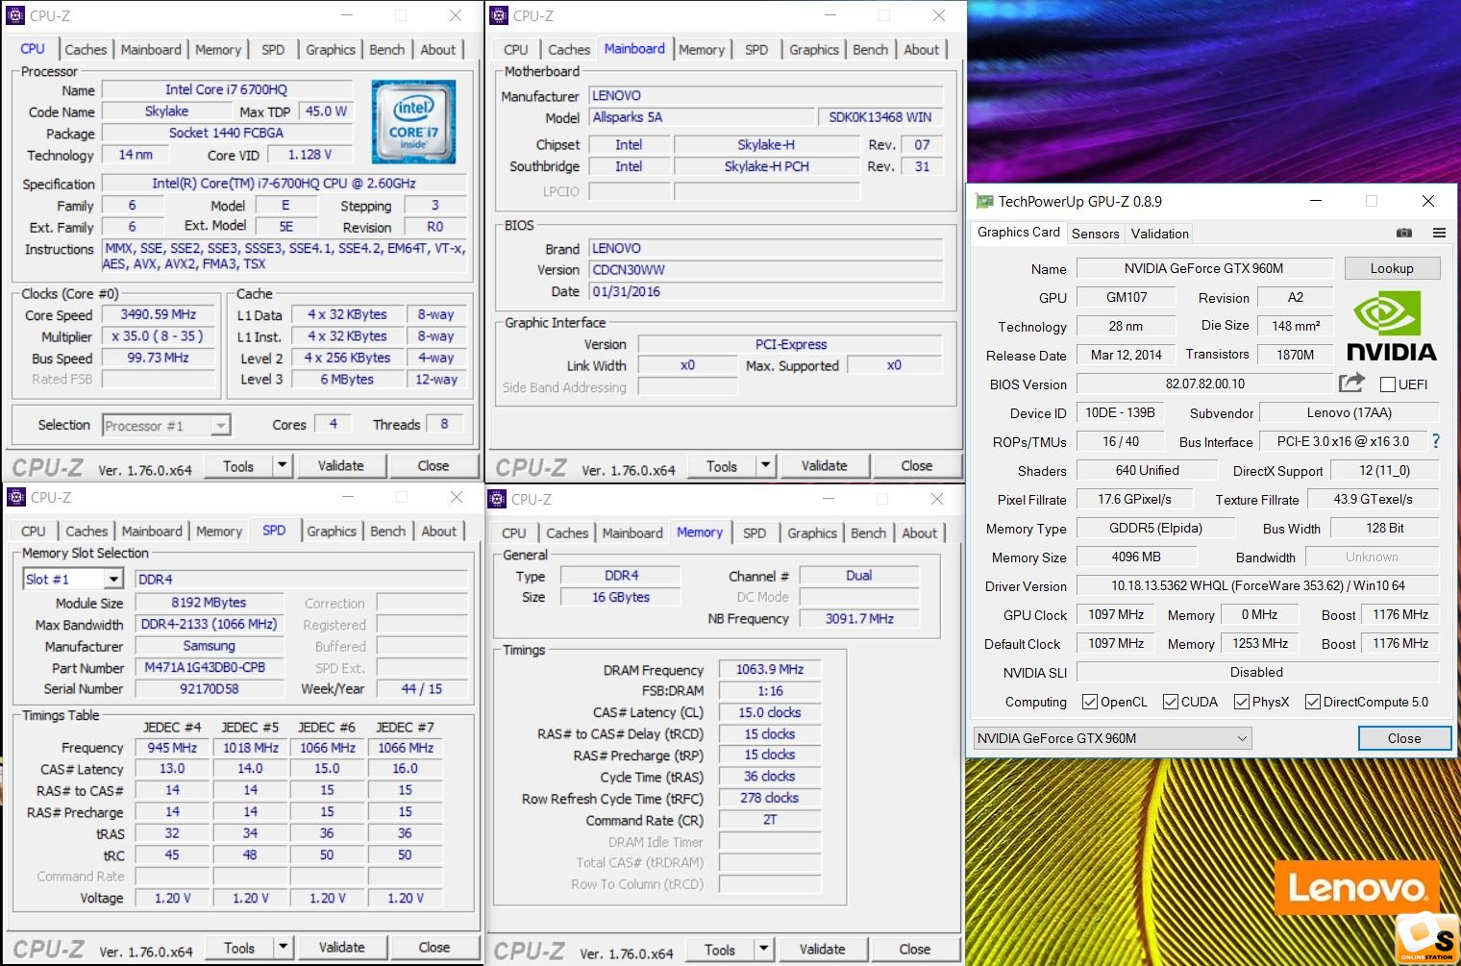Toggle the UEFI checkbox

click(x=1388, y=384)
